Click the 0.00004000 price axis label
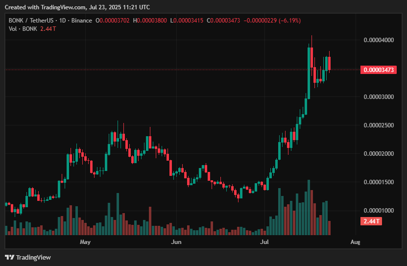 click(x=379, y=40)
